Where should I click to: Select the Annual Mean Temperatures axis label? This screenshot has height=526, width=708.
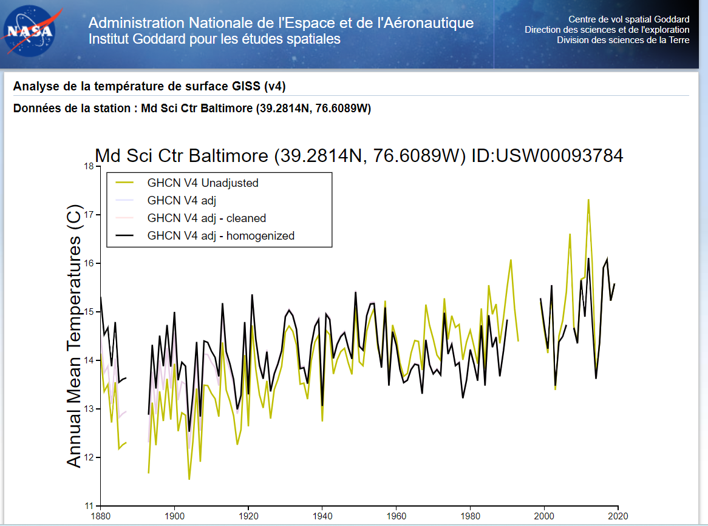click(74, 335)
